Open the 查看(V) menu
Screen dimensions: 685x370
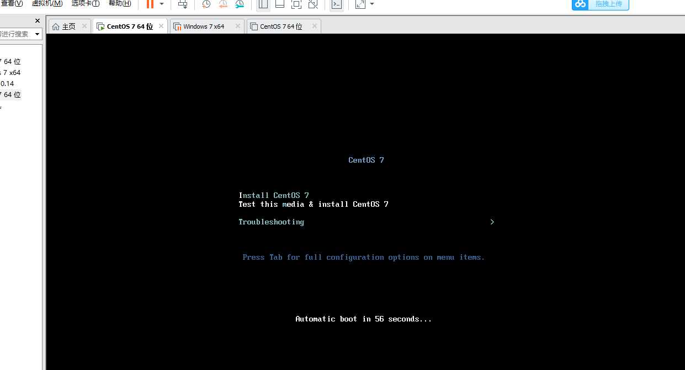pyautogui.click(x=12, y=3)
